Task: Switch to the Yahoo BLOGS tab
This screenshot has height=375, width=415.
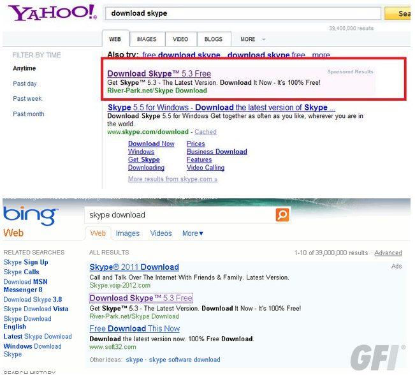Action: 214,39
